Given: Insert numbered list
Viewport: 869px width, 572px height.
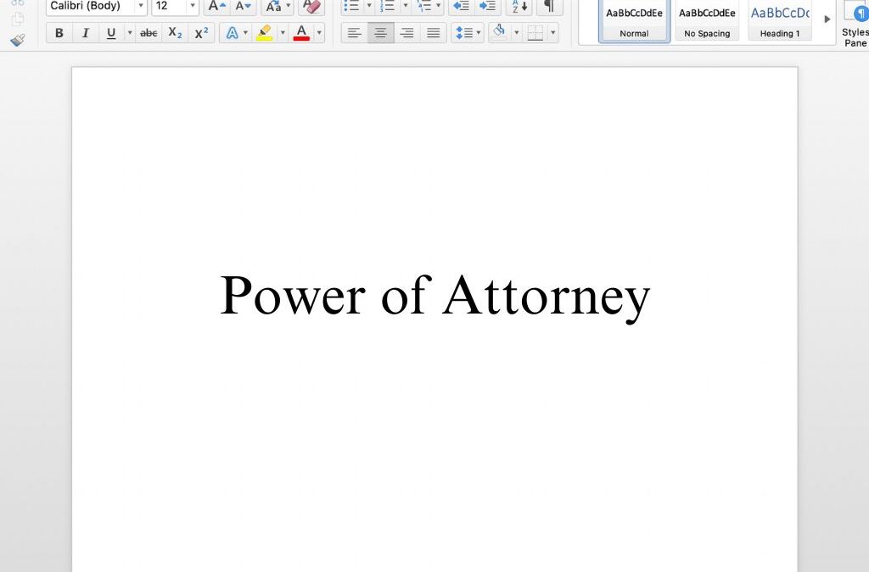Looking at the screenshot, I should (388, 6).
